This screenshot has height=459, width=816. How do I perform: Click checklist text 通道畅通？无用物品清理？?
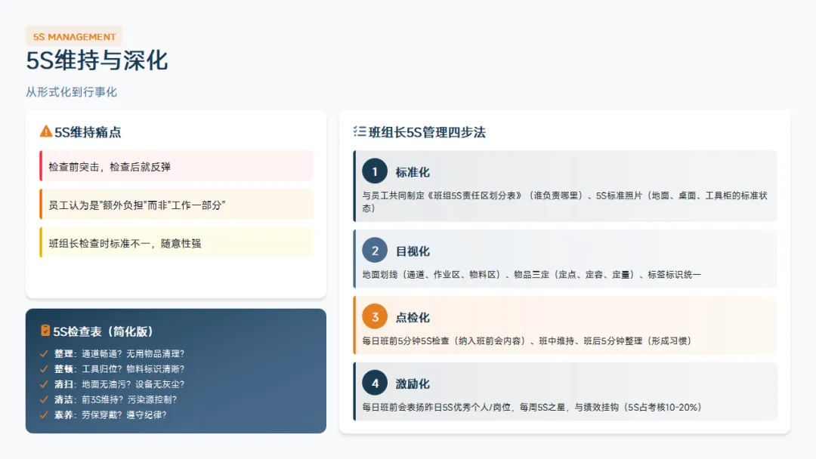point(133,353)
